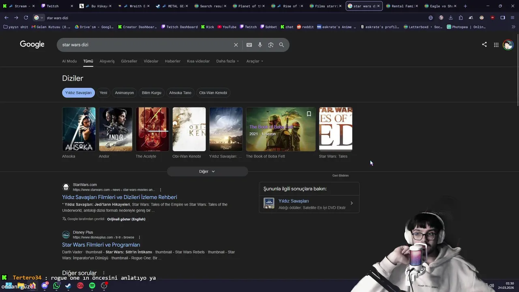The image size is (519, 292).
Task: Switch to the Videolar search tab
Action: [151, 61]
